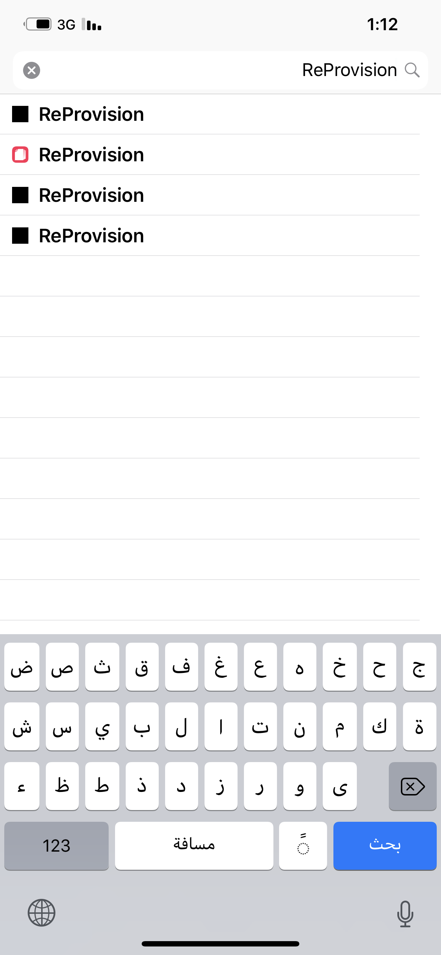
Task: Clear the search field text
Action: point(32,70)
